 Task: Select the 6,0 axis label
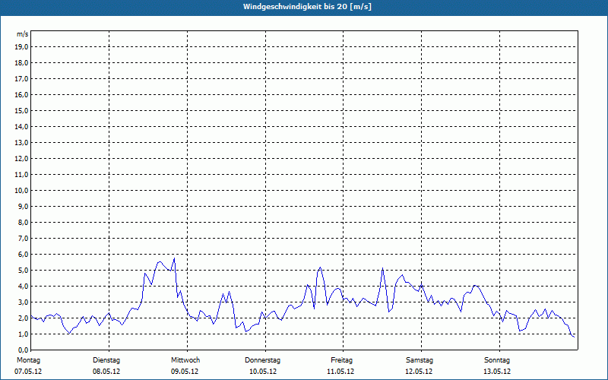point(24,255)
